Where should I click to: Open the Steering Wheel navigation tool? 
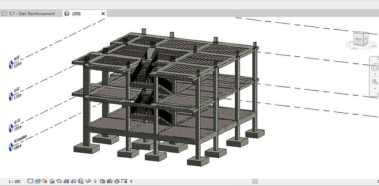(375, 67)
